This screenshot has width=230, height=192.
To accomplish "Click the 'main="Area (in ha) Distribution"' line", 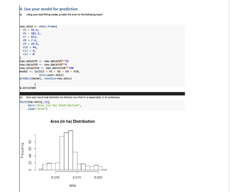I will click(55, 105).
